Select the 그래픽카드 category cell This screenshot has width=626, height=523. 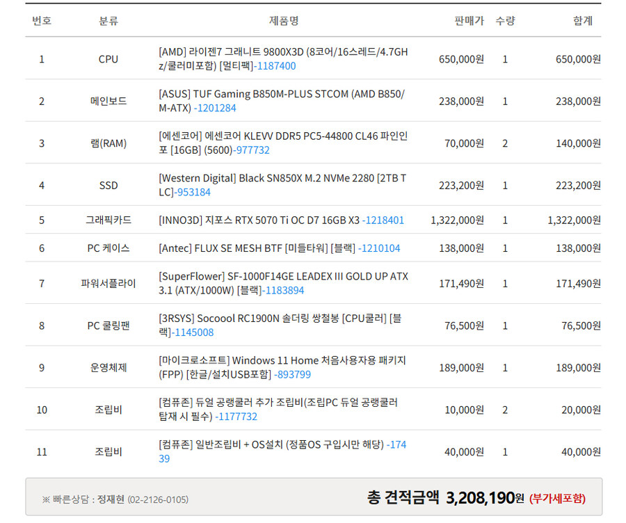(109, 220)
